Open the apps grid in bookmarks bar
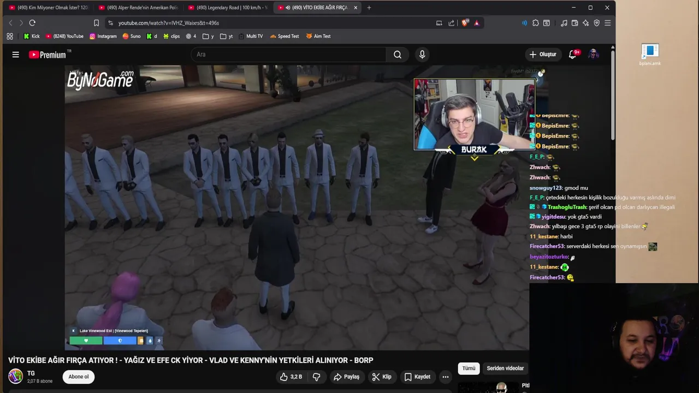 (x=10, y=36)
